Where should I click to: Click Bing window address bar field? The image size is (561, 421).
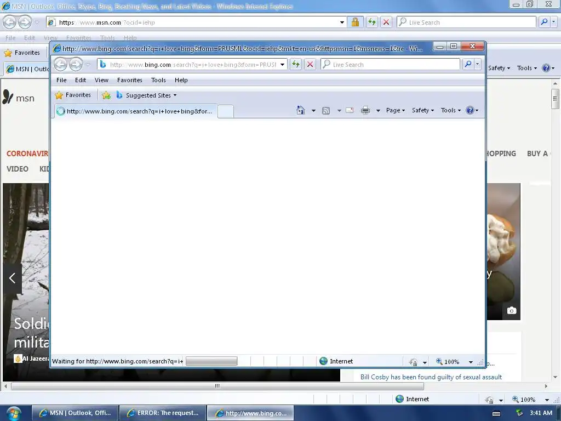pyautogui.click(x=192, y=65)
